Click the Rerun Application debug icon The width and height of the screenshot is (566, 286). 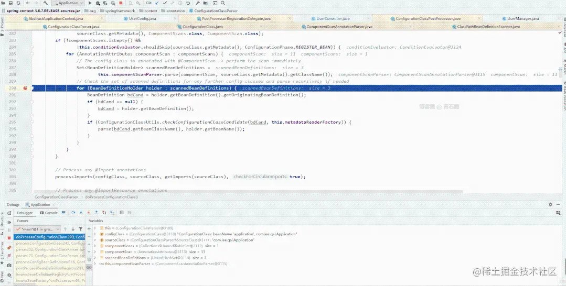click(9, 213)
